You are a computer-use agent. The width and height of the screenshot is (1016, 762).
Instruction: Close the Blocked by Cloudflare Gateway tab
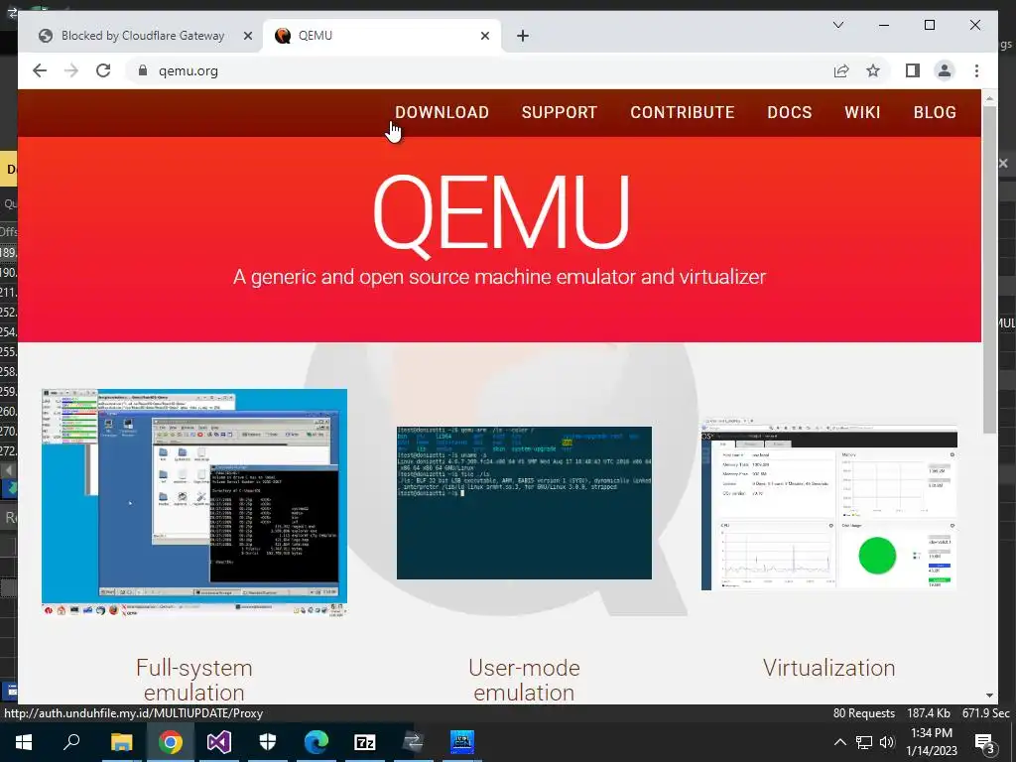(247, 36)
